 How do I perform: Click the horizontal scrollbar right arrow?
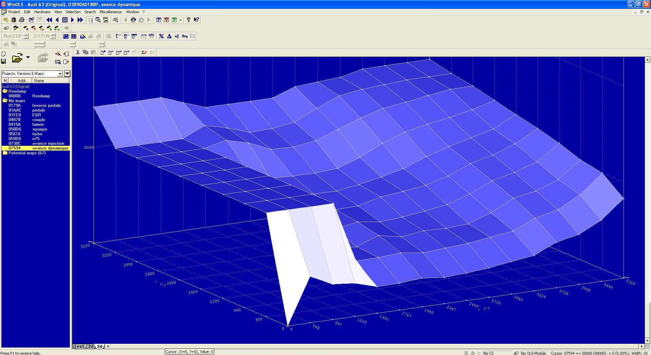coord(642,347)
